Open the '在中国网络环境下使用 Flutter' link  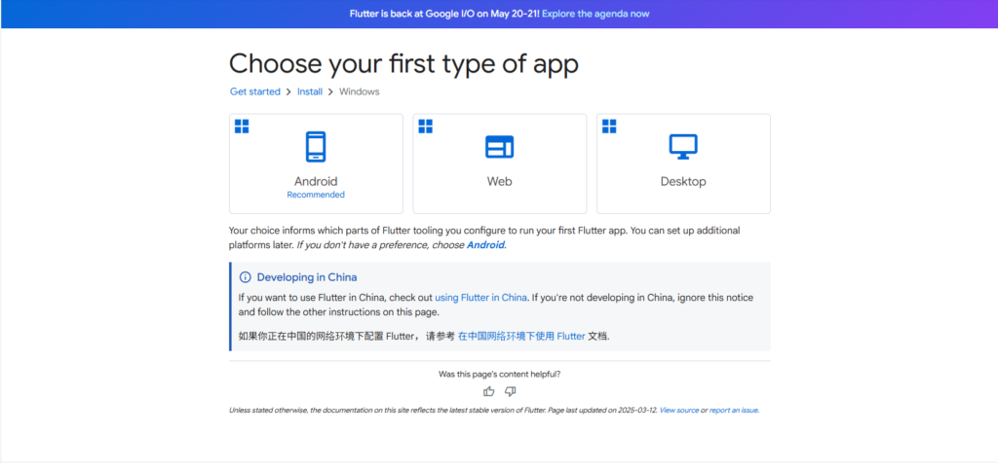point(521,337)
